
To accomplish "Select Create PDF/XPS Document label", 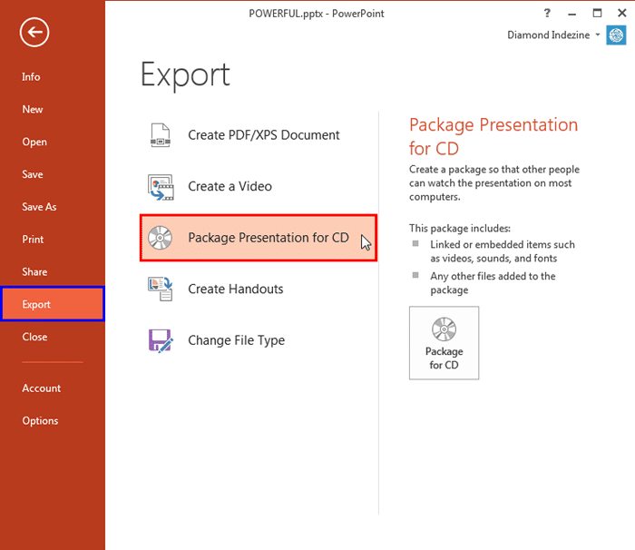I will click(264, 135).
